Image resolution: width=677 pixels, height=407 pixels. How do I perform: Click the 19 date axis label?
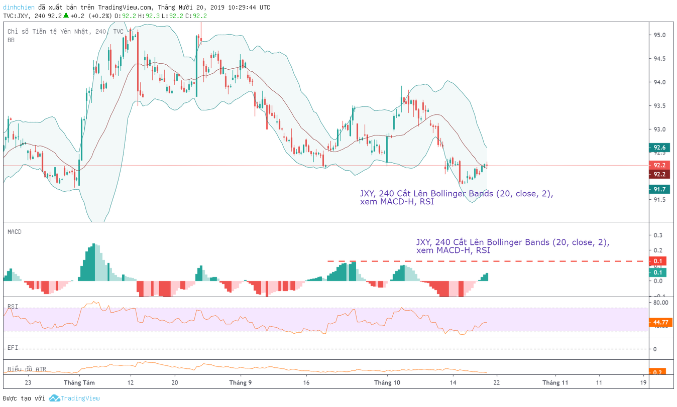click(643, 382)
